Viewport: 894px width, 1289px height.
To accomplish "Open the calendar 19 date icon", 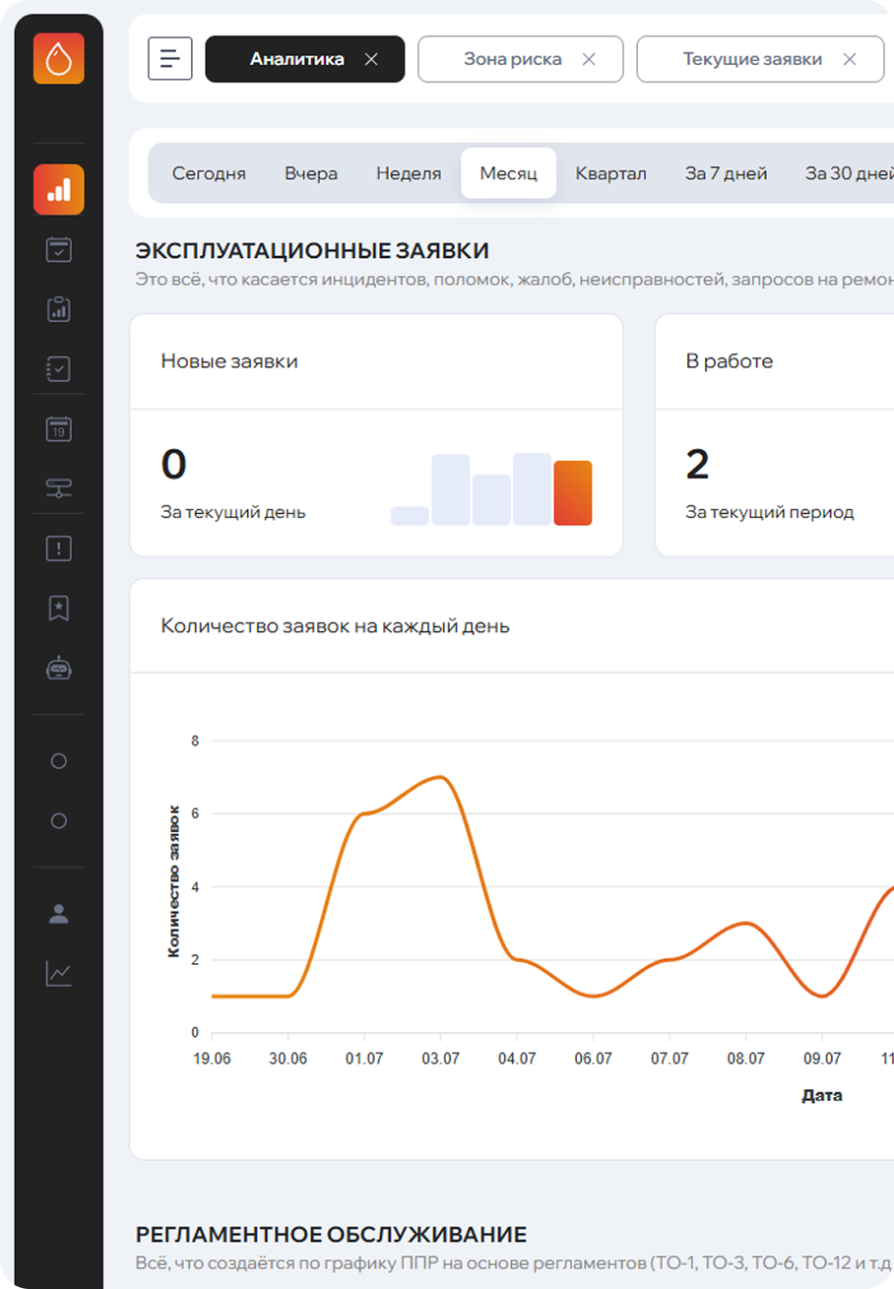I will point(58,429).
